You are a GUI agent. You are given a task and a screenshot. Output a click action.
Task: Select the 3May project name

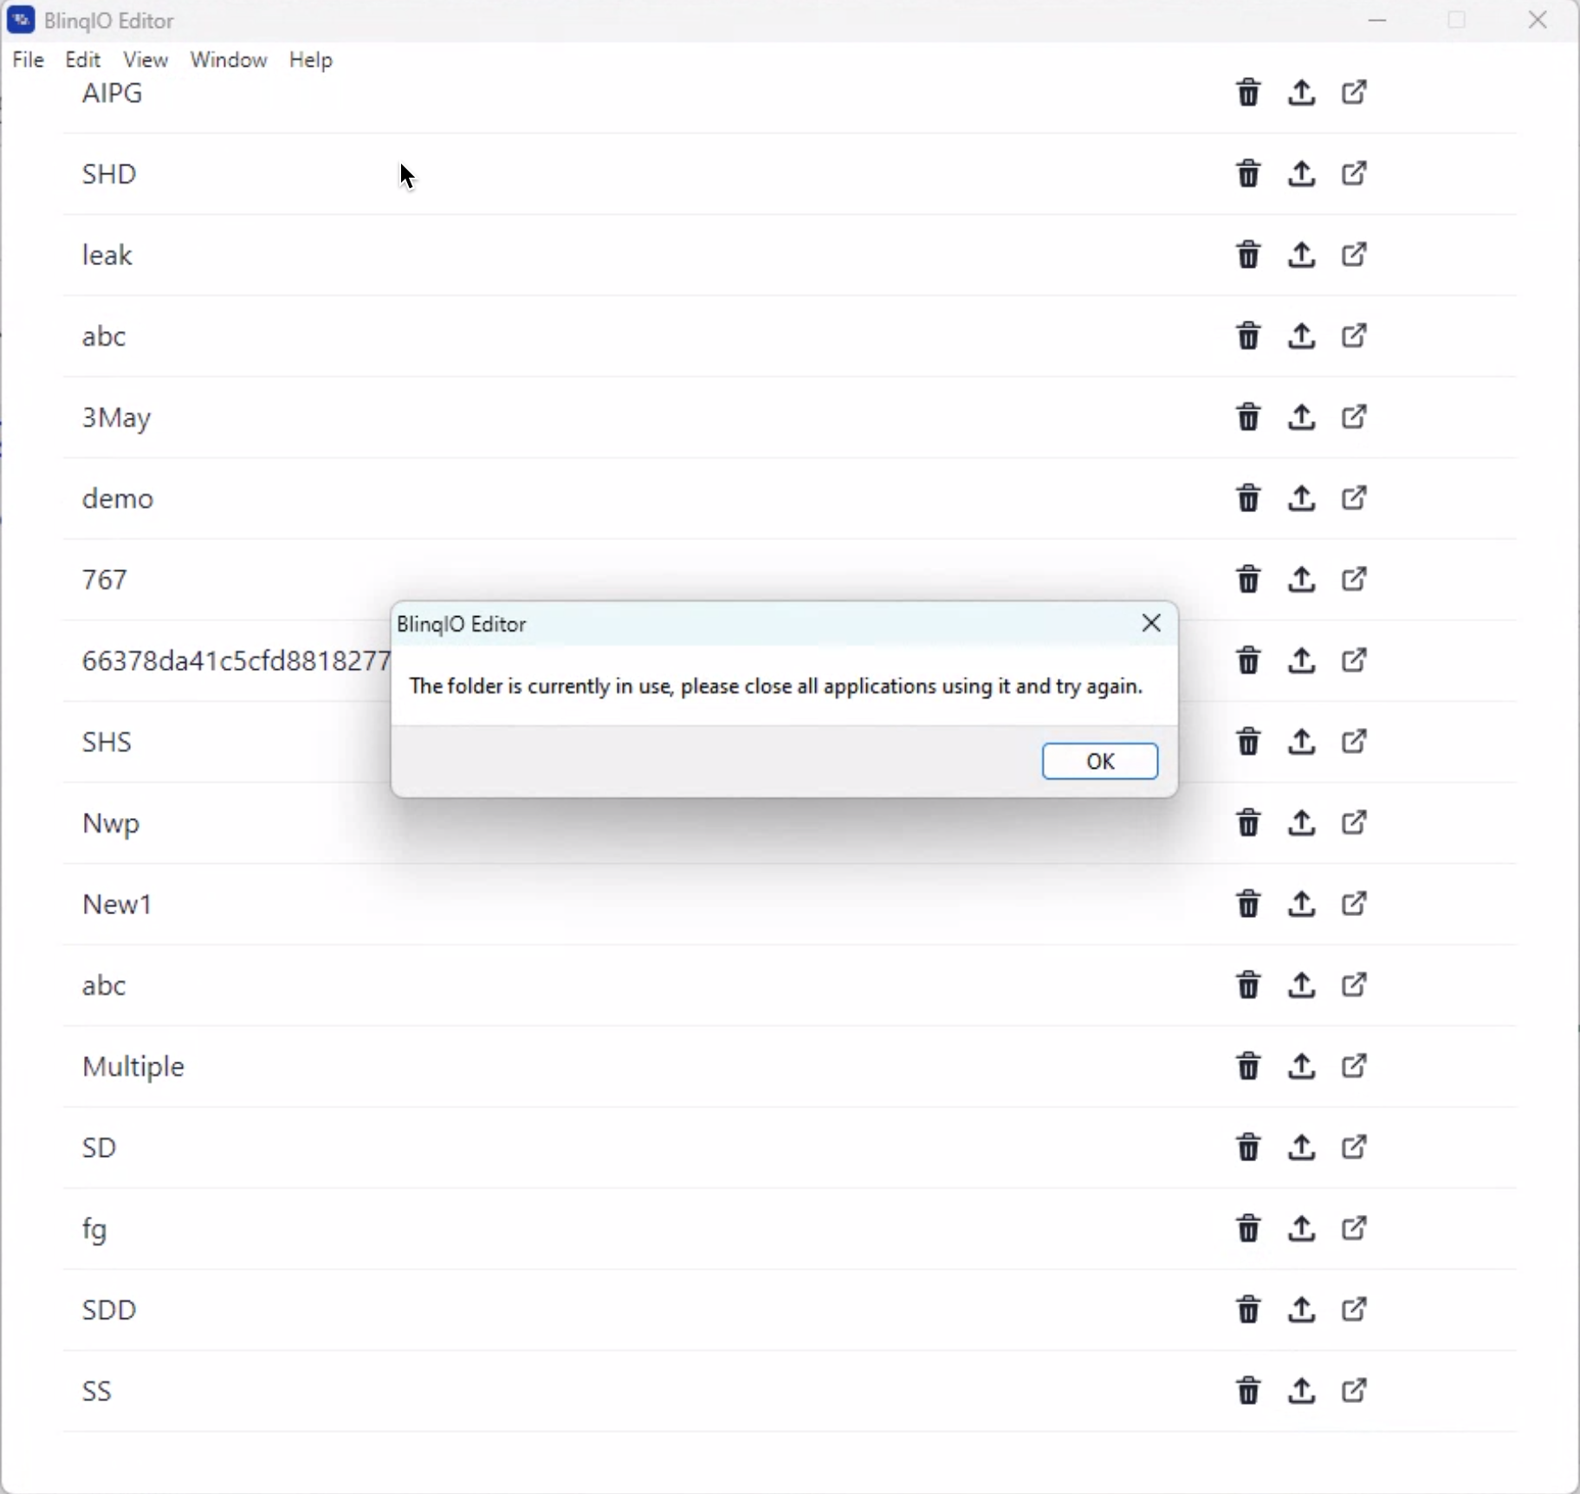coord(117,419)
